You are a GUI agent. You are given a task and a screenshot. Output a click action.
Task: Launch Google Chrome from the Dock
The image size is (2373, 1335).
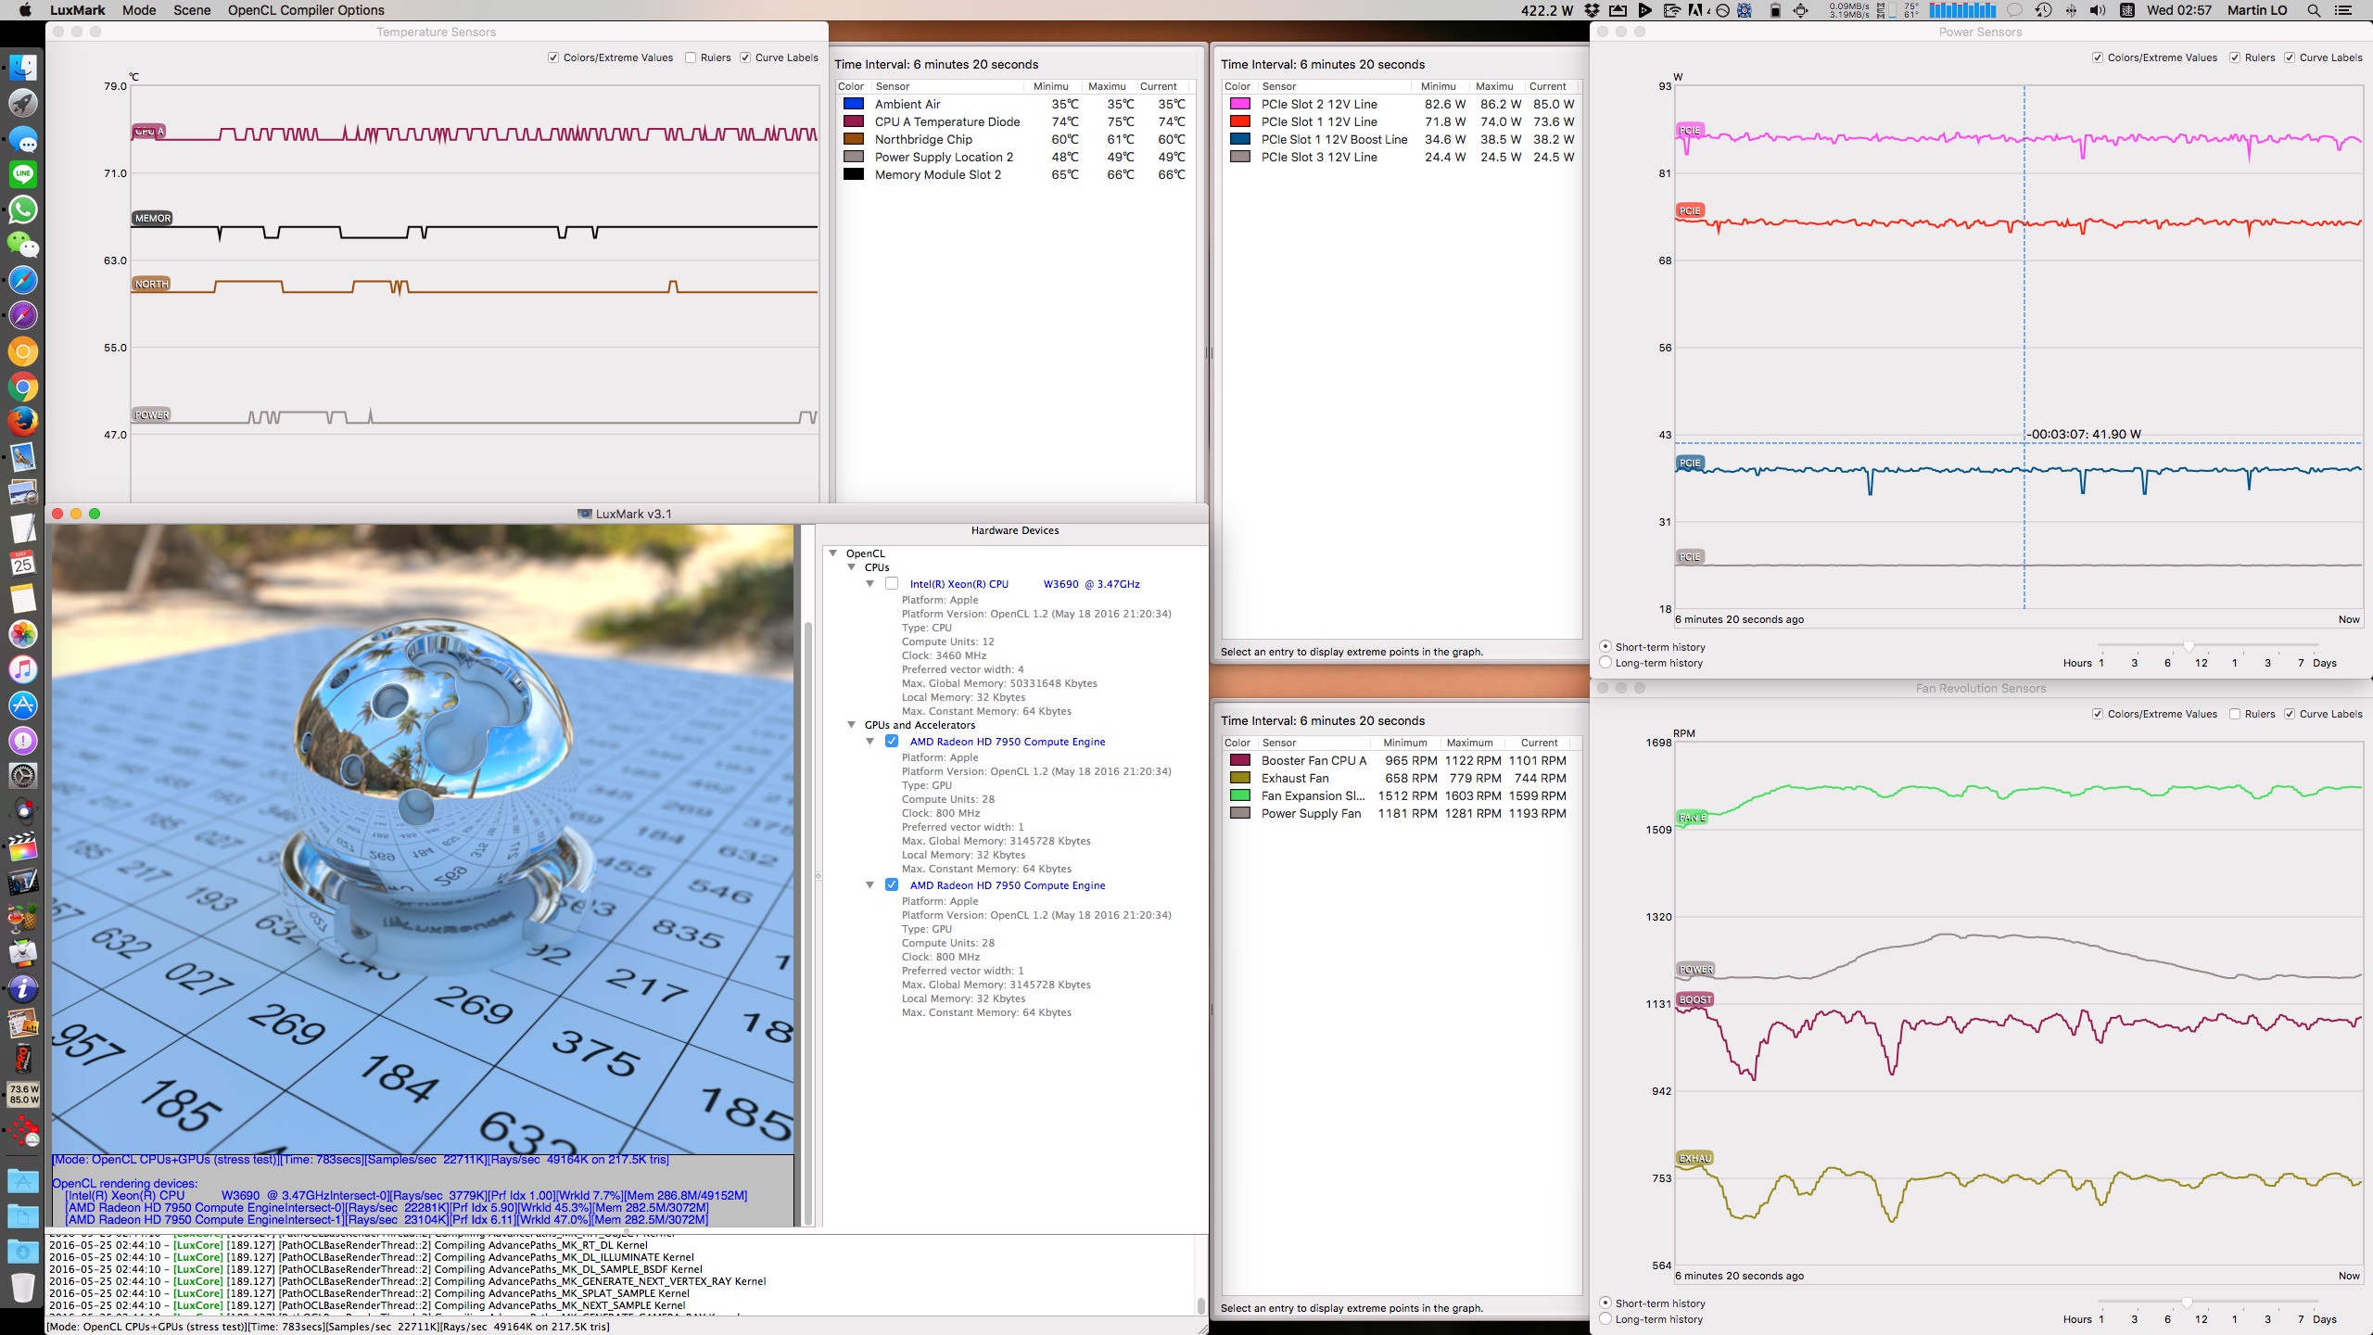tap(23, 387)
